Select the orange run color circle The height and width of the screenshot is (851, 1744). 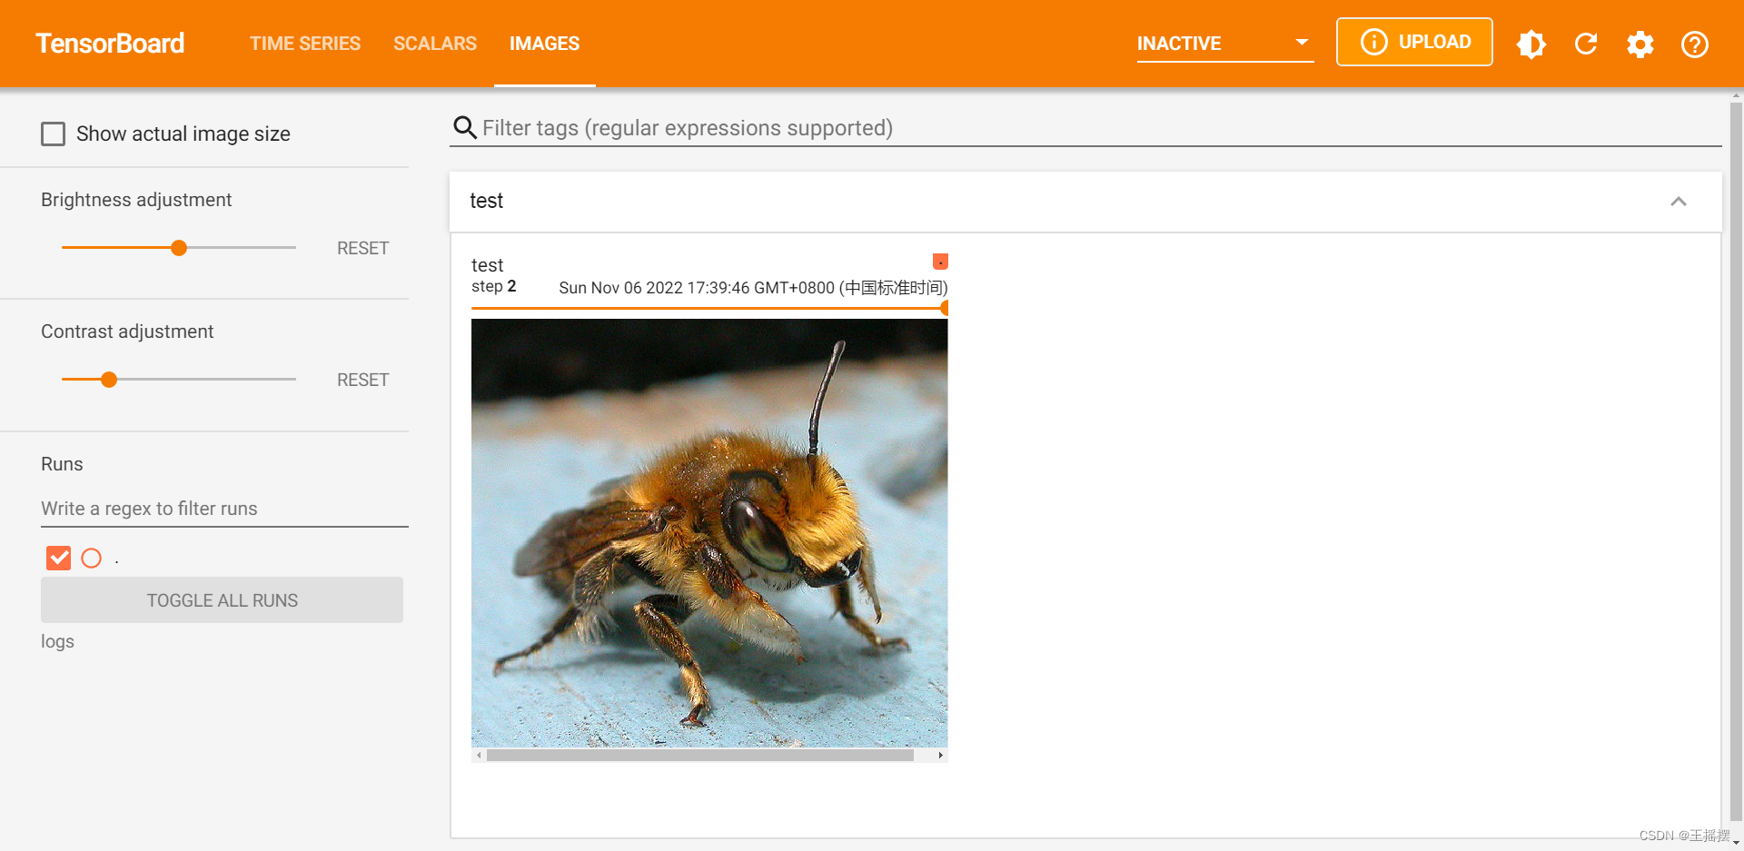click(x=91, y=558)
